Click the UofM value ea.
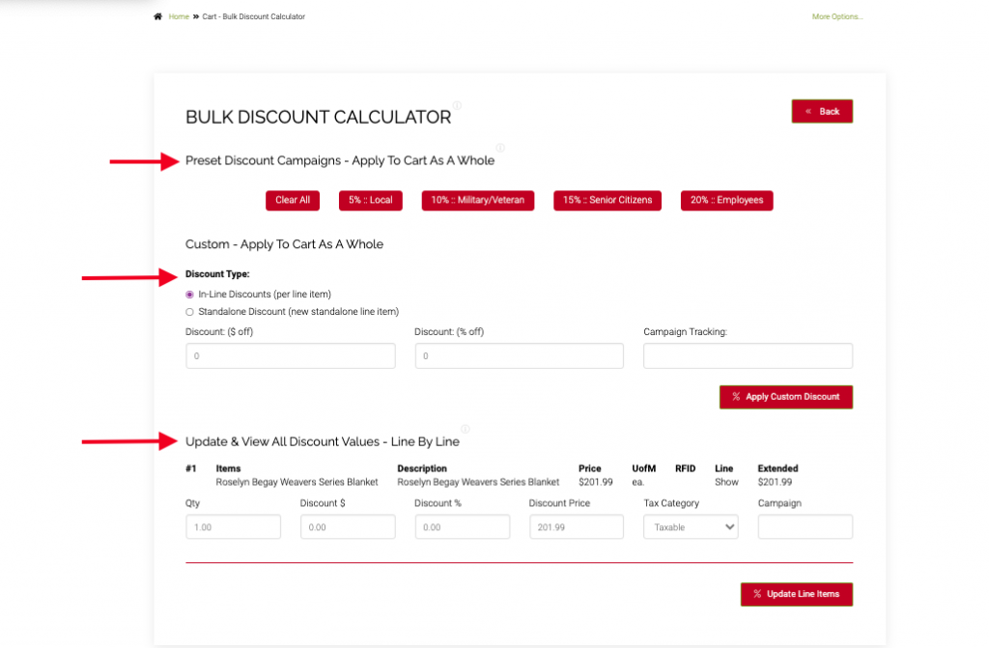 click(637, 482)
